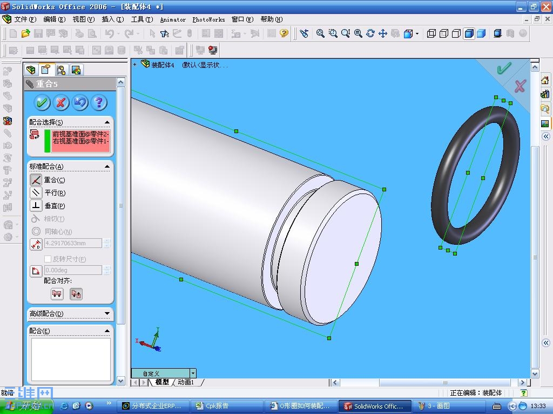
Task: Click the toolbar Help question icon
Action: pyautogui.click(x=284, y=33)
